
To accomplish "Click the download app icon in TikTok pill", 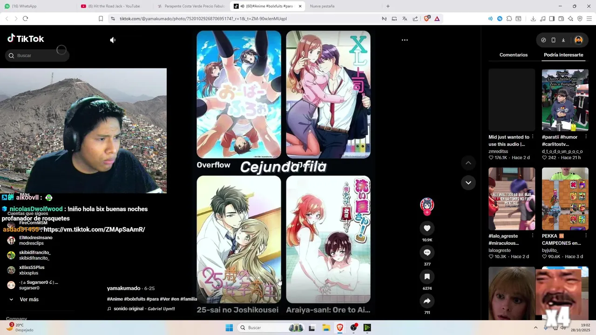I will click(x=563, y=40).
